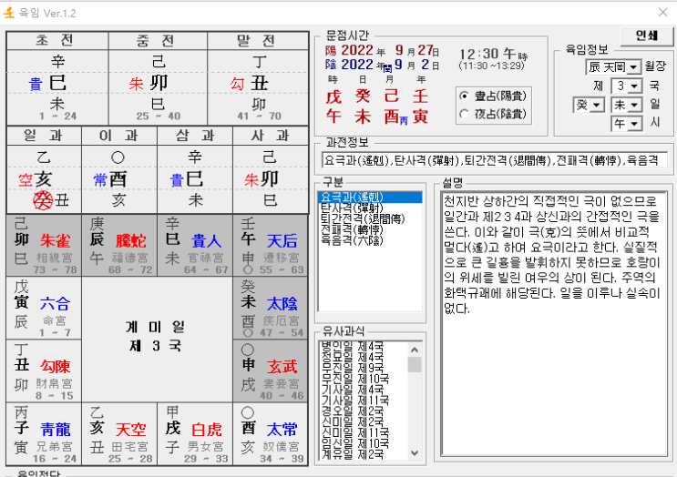Open the 국 number 3 dropdown
This screenshot has width=677, height=477.
tap(634, 86)
